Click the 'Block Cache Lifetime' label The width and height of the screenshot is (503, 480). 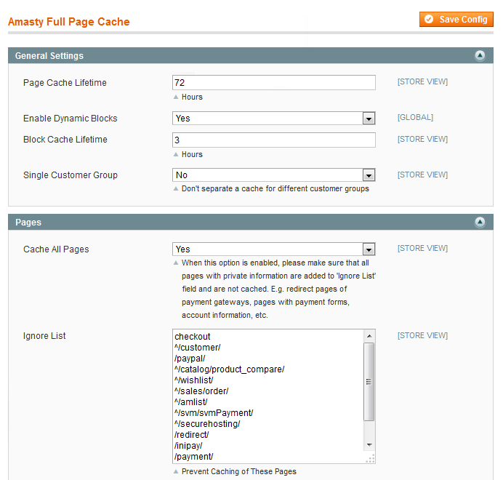[x=65, y=140]
